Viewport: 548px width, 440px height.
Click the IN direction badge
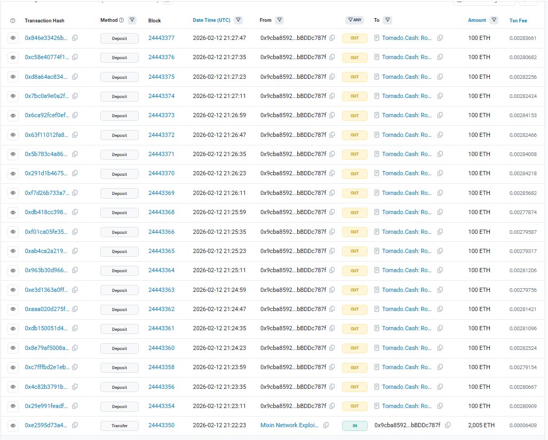pos(354,426)
